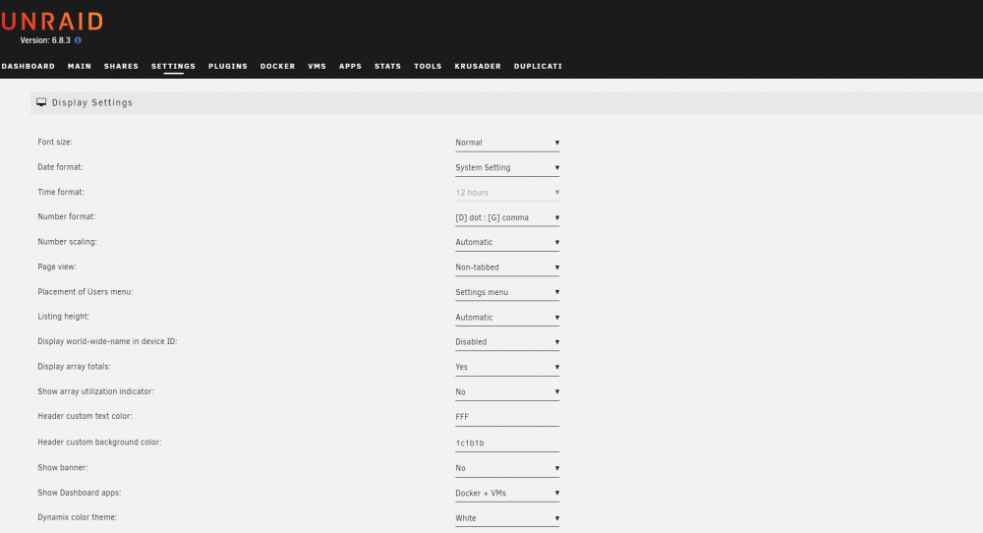
Task: Click the Show Dashboard apps label
Action: (80, 493)
